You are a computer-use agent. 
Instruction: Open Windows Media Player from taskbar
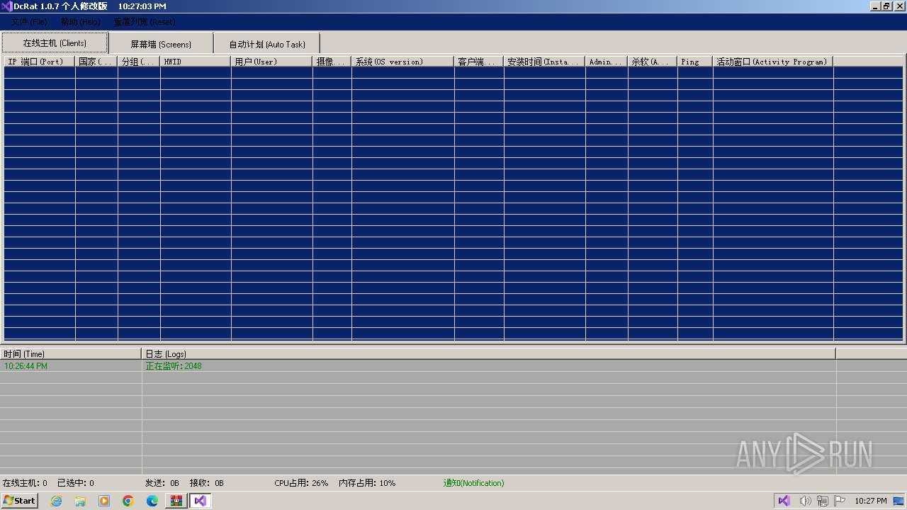click(104, 501)
